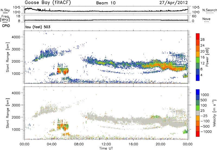Select the "12:00" time tick label
This screenshot has width=217, height=150.
106,144
